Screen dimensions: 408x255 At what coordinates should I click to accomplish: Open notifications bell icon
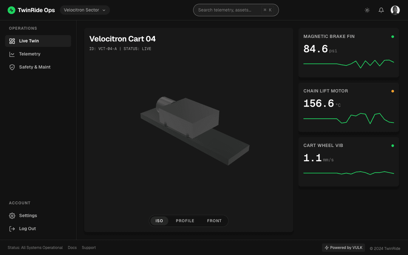pyautogui.click(x=381, y=10)
